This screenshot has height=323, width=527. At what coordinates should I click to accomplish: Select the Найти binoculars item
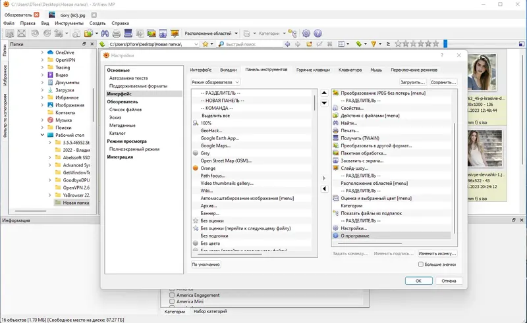[349, 123]
